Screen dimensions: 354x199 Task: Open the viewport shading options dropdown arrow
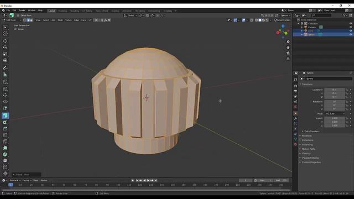tap(270, 20)
